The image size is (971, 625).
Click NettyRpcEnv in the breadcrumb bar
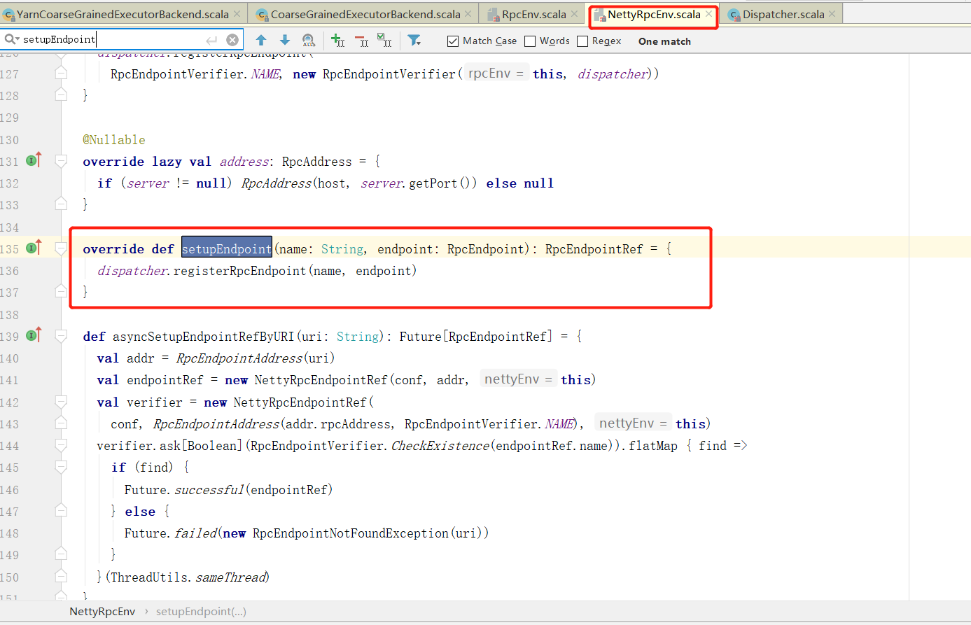coord(102,612)
